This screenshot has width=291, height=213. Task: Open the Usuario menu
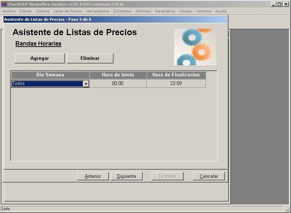pyautogui.click(x=186, y=11)
